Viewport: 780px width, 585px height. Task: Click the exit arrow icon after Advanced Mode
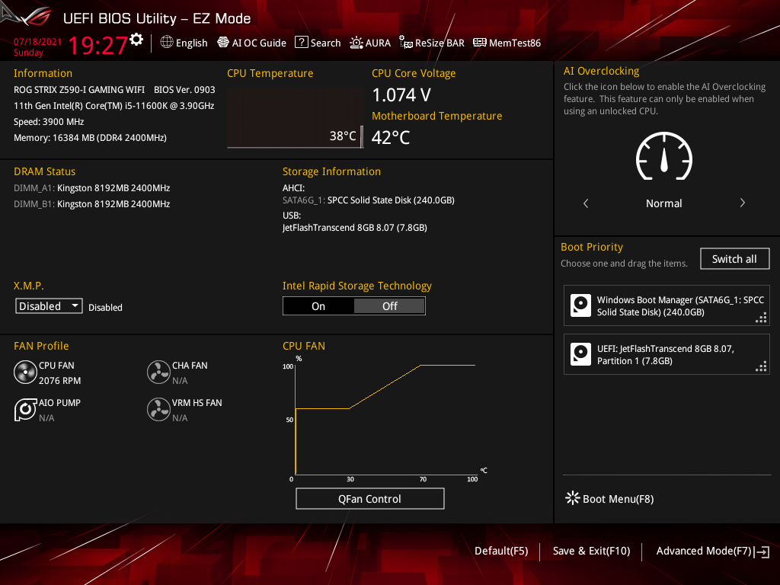762,551
